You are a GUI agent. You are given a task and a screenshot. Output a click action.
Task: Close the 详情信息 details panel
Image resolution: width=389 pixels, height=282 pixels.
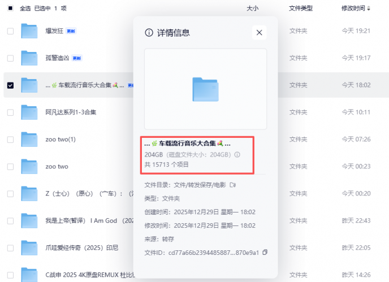point(259,33)
